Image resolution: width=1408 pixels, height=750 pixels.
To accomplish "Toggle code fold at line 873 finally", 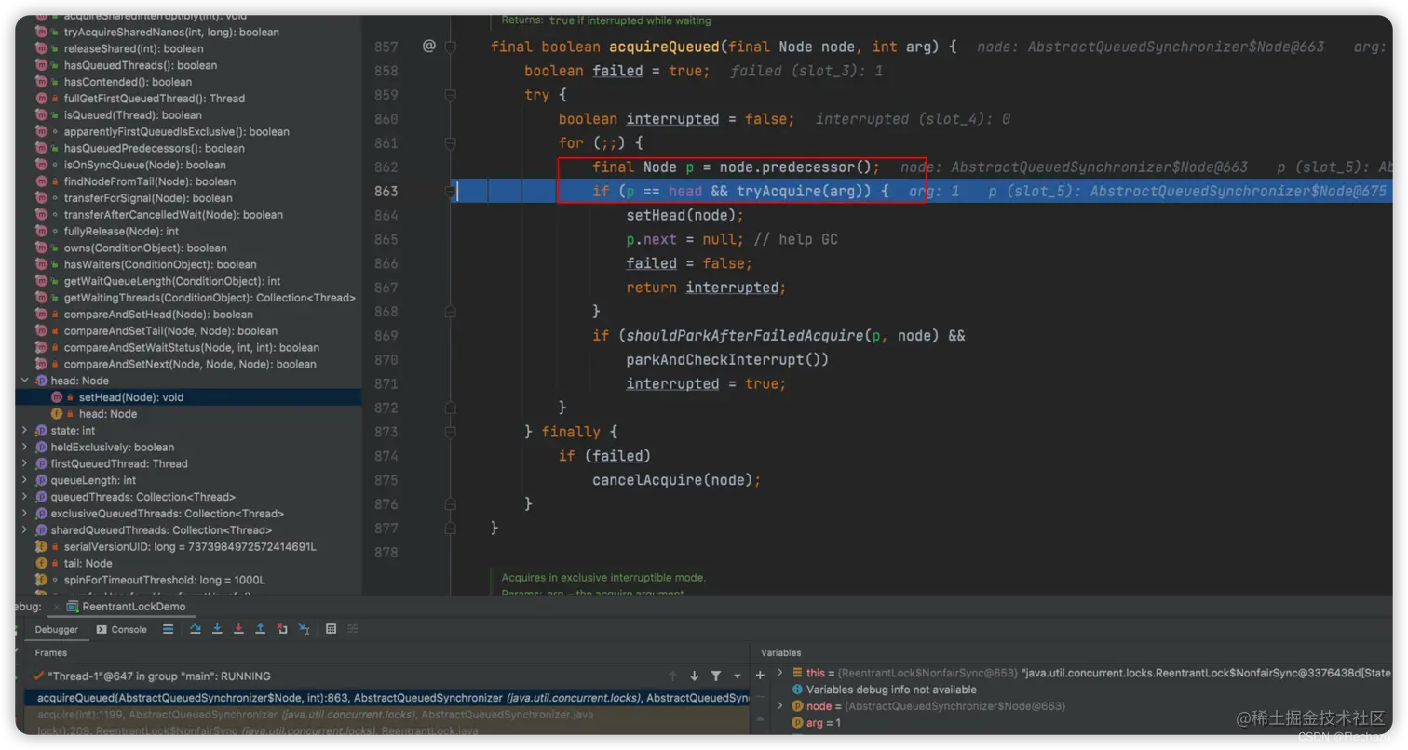I will [x=451, y=432].
